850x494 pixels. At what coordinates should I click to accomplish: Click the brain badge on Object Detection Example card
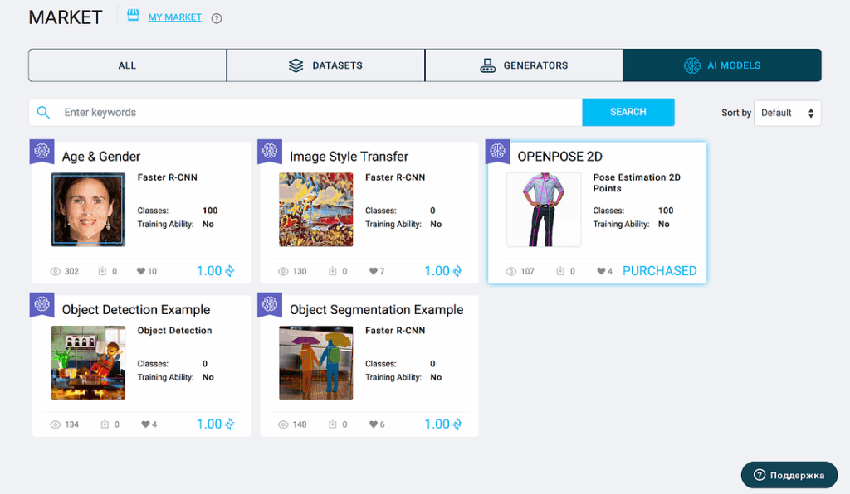tap(42, 304)
